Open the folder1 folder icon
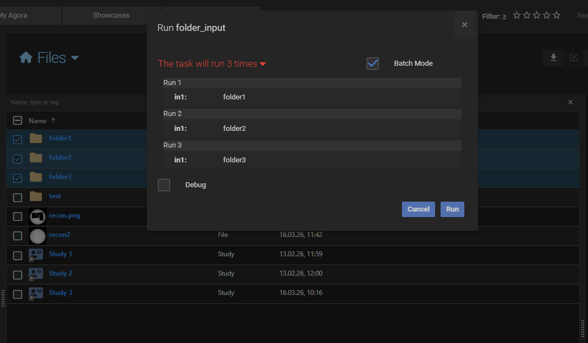Screen dimensions: 588x343 click(x=36, y=138)
